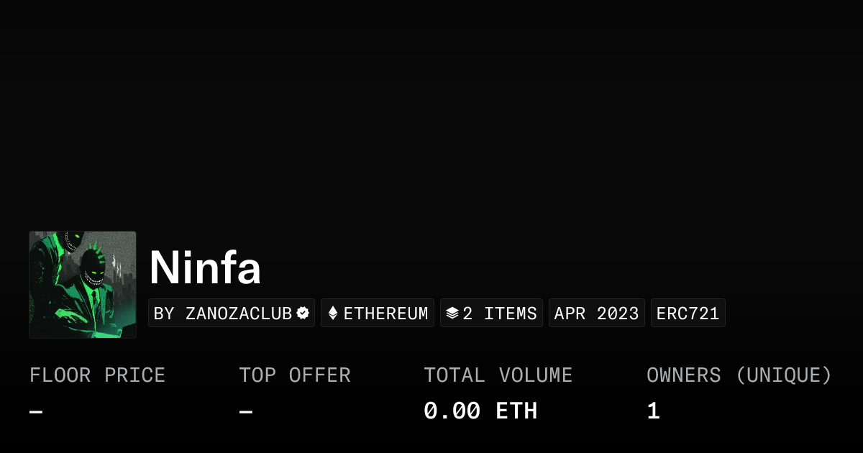Select the ETHEREUM chain label text
Viewport: 863px width, 453px height.
(385, 314)
